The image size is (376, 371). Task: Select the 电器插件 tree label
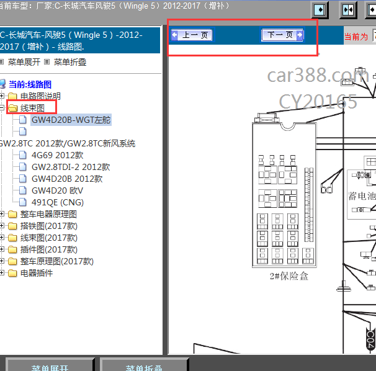point(37,273)
